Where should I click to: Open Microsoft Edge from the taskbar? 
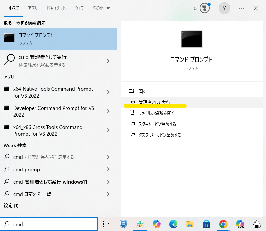tap(173, 224)
